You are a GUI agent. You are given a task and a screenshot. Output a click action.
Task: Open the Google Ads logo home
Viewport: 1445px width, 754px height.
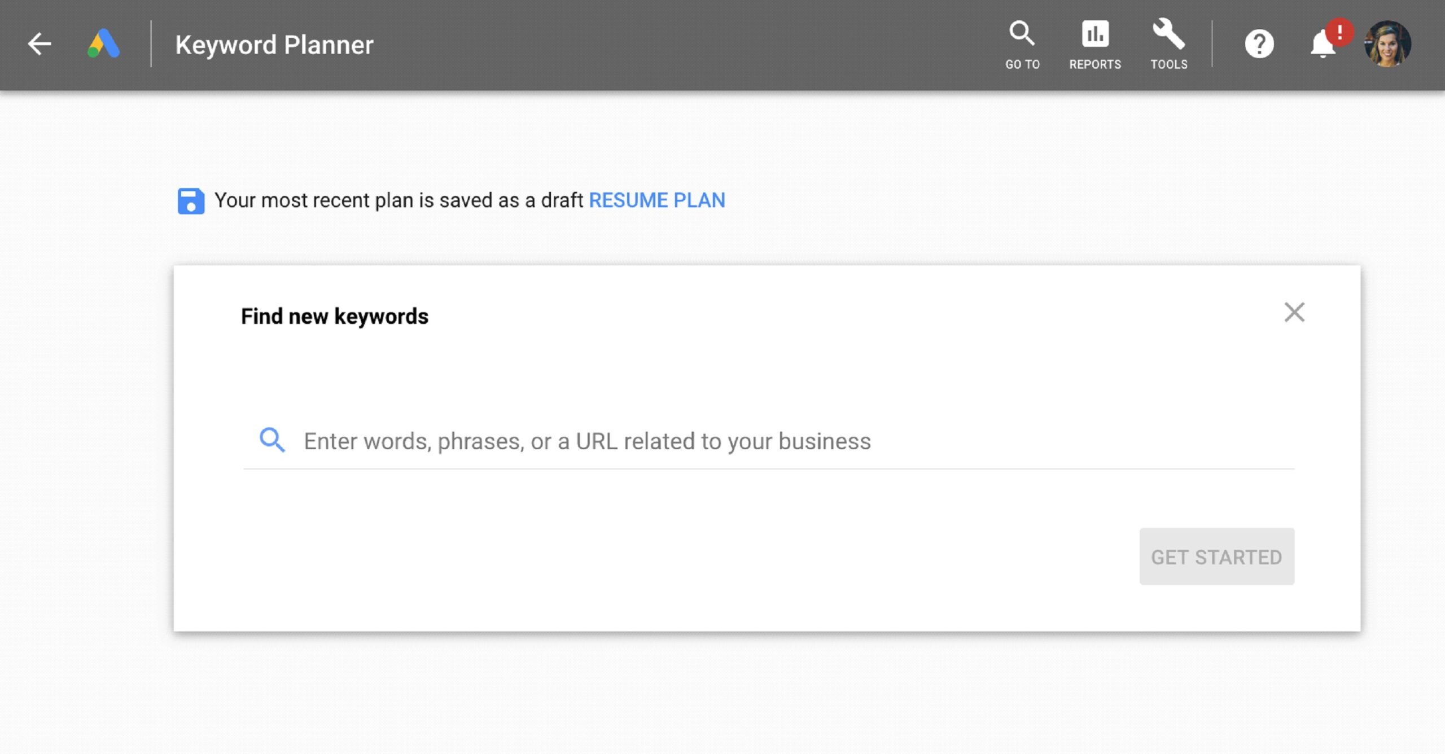tap(104, 44)
